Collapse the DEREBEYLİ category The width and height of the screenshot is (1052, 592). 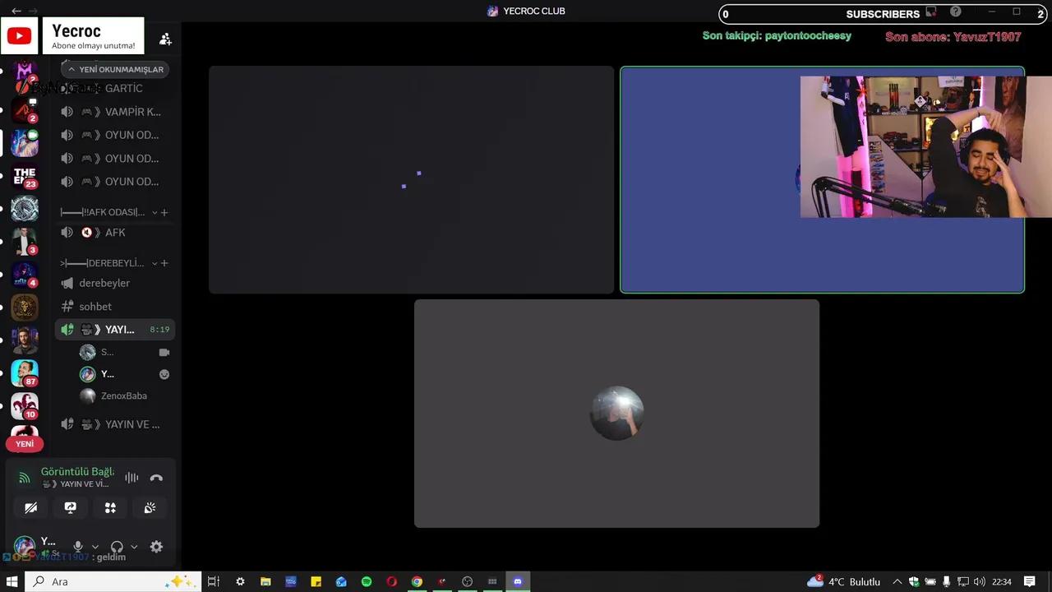155,263
